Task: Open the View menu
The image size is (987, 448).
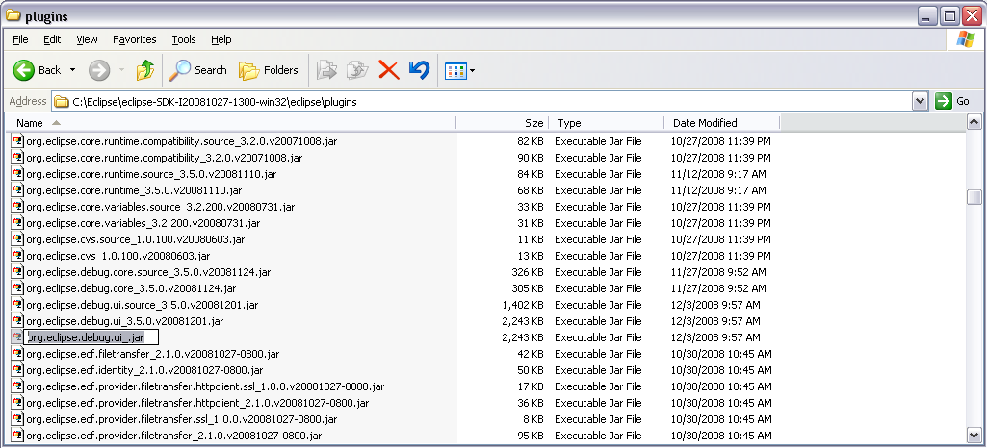Action: click(x=87, y=39)
